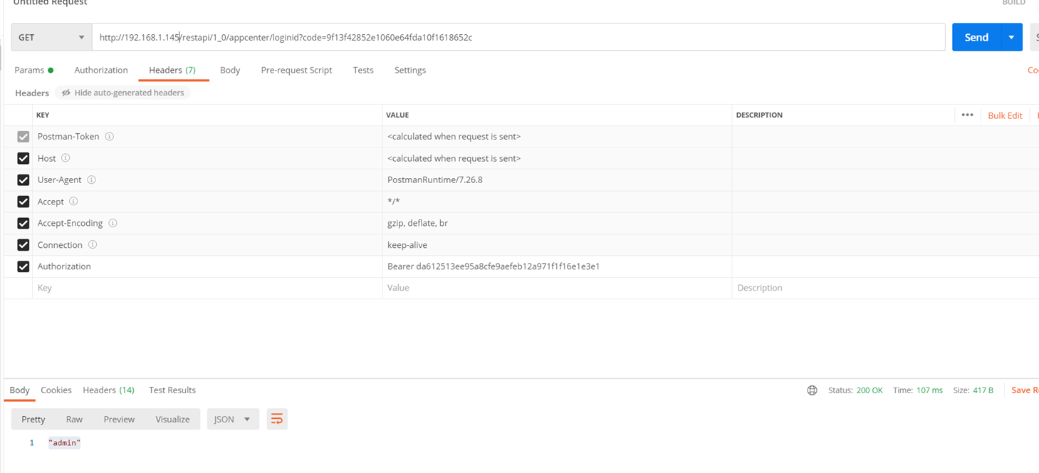Click the Bulk Edit link
1039x473 pixels.
pyautogui.click(x=1005, y=115)
